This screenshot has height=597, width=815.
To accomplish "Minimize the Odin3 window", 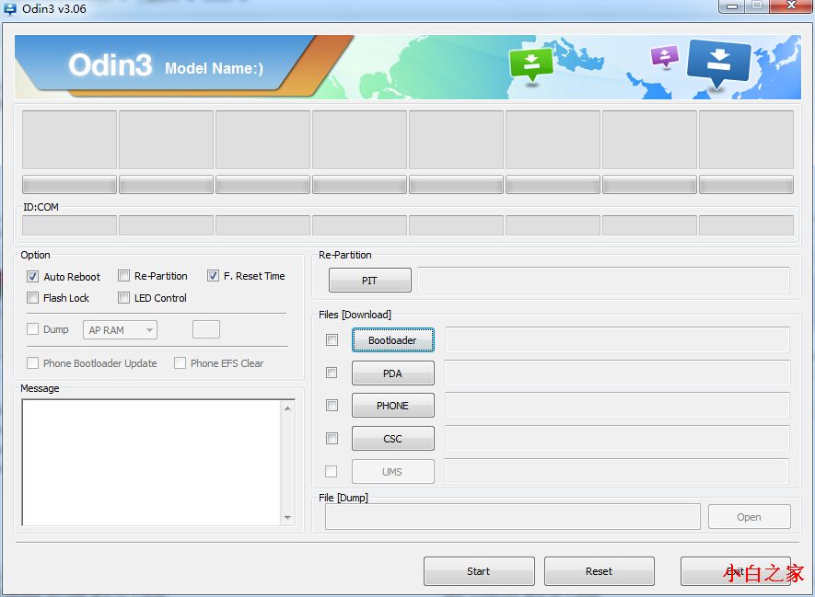I will (x=732, y=6).
